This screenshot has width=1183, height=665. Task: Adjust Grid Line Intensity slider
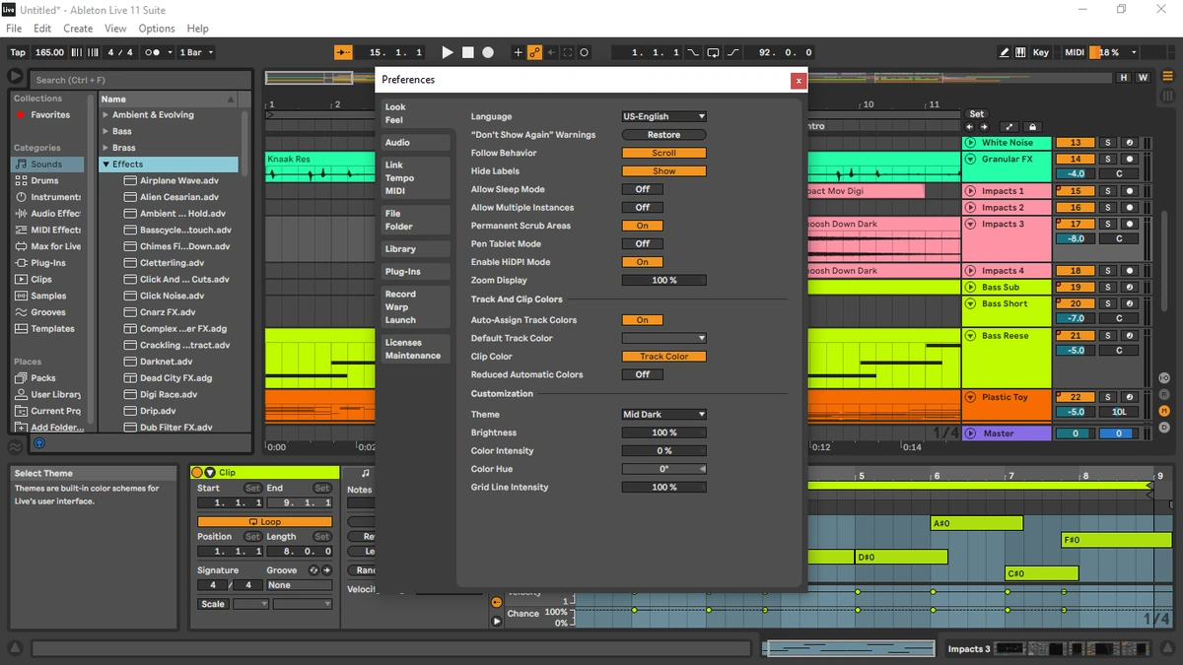(x=664, y=488)
